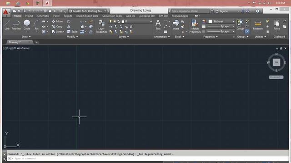Viewport: 291px width, 163px height.
Task: Click the Move tool in Modify panel
Action: 57,21
